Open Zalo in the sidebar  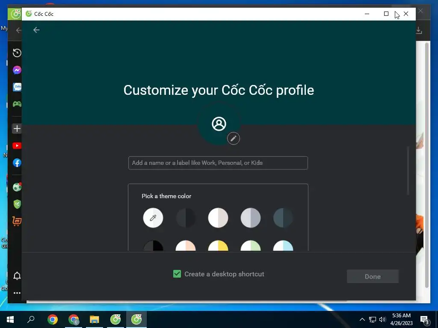click(x=17, y=87)
